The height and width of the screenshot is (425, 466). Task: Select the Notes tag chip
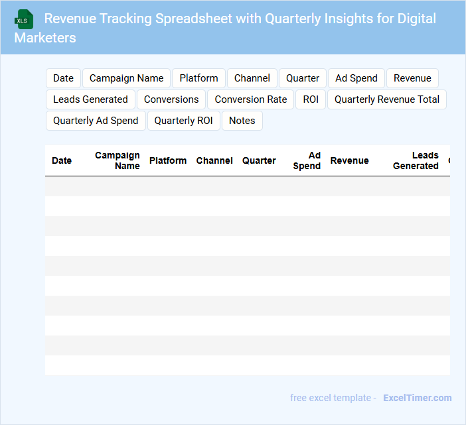coord(242,121)
